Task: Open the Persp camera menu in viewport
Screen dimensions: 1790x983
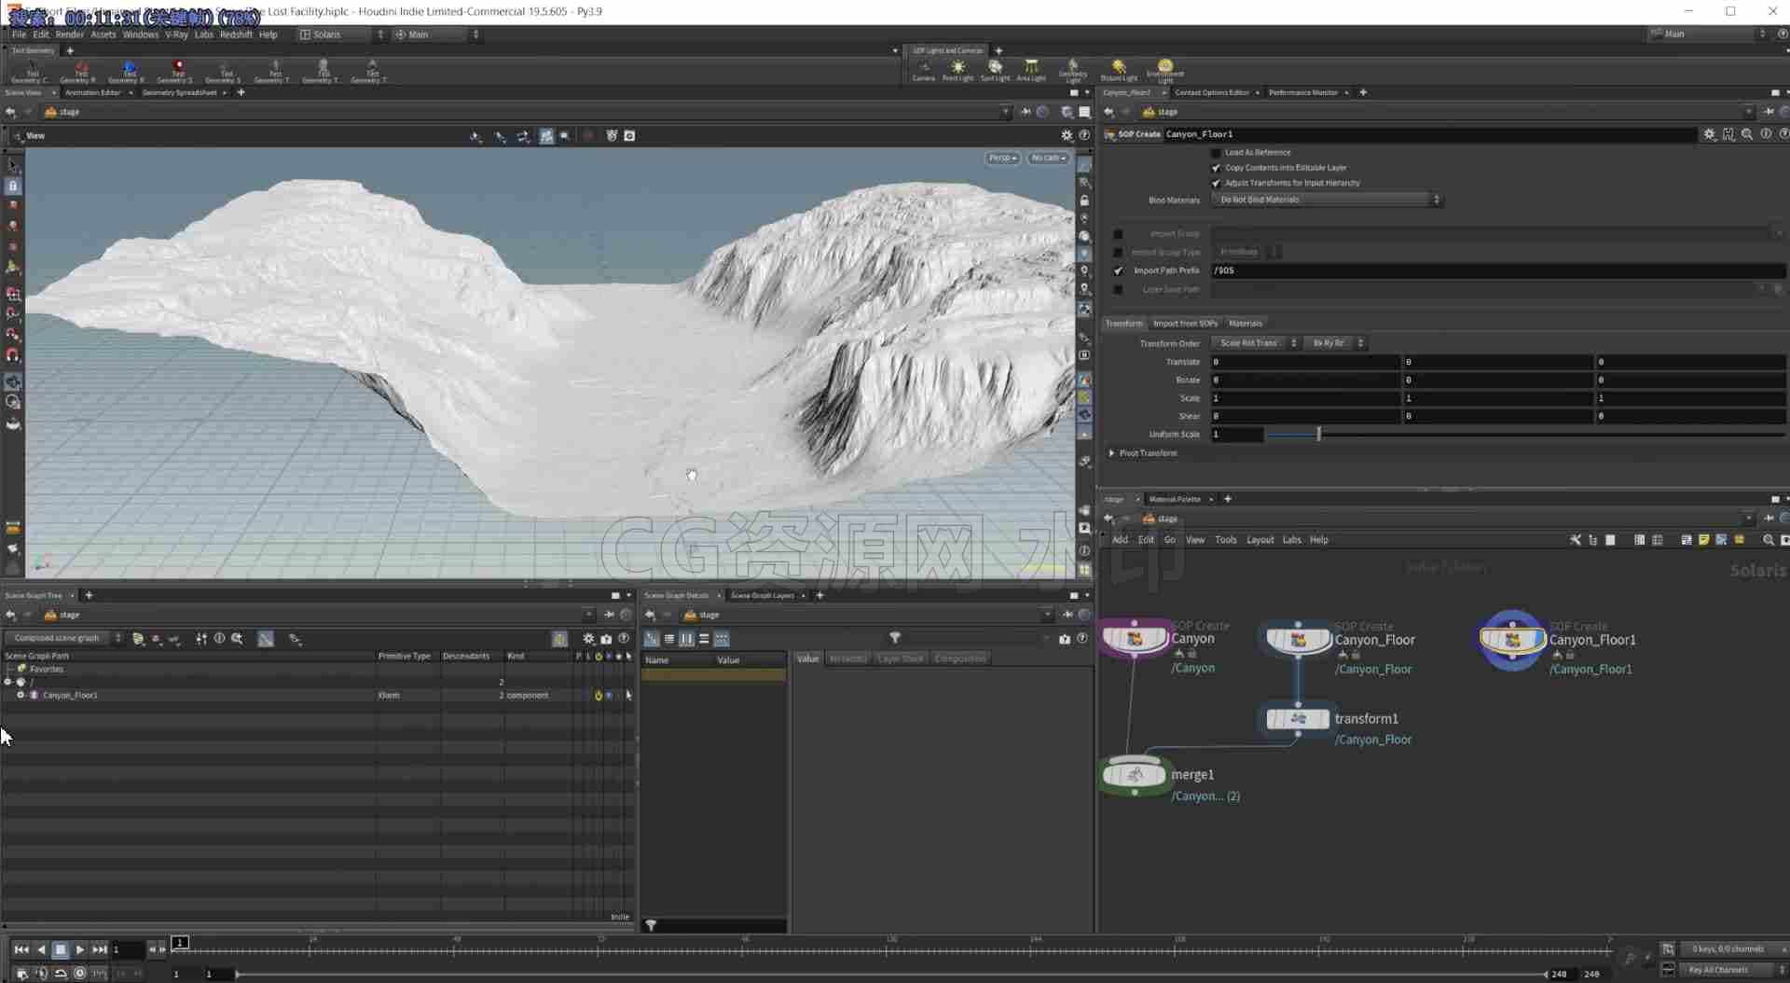Action: [x=1002, y=158]
